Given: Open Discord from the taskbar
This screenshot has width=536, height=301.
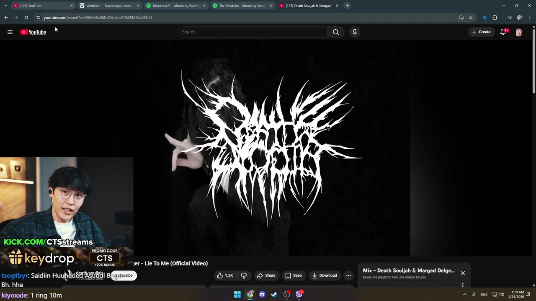Looking at the screenshot, I should [x=262, y=295].
